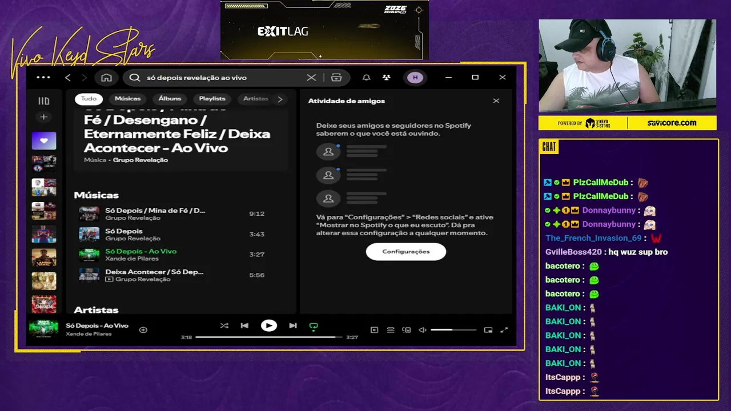Screen dimensions: 731x411
Task: Click cover of Deixa Acontecer track
Action: (89, 275)
